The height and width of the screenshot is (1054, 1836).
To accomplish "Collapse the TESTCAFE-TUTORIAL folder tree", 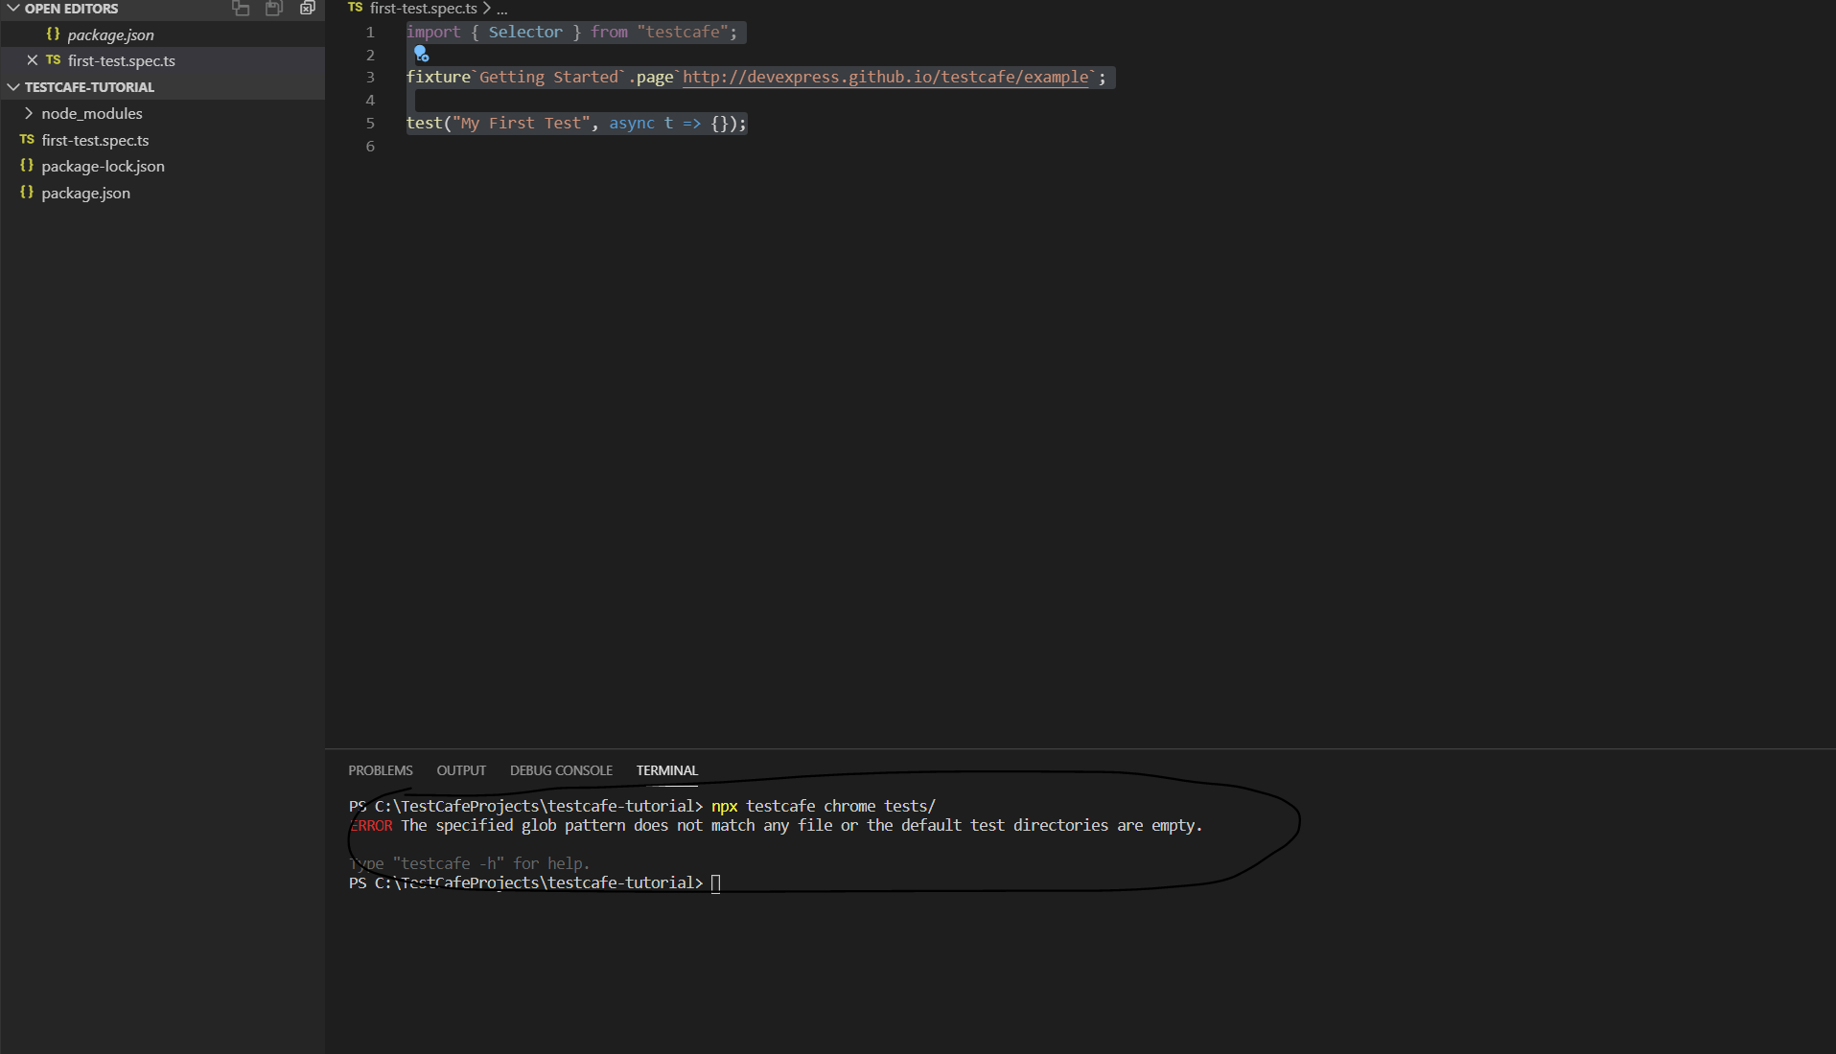I will coord(13,86).
